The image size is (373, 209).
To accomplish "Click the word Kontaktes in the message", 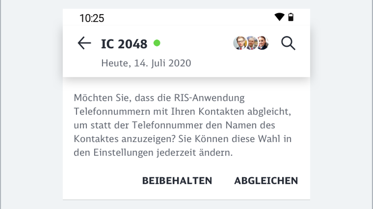I will (x=93, y=139).
